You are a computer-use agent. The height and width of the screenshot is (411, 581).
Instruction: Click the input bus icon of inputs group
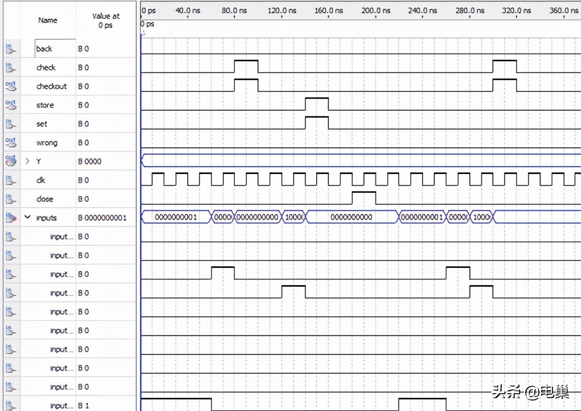pos(10,218)
